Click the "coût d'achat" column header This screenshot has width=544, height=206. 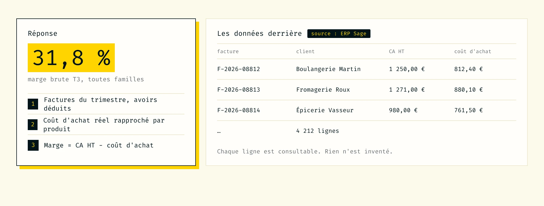pos(473,51)
